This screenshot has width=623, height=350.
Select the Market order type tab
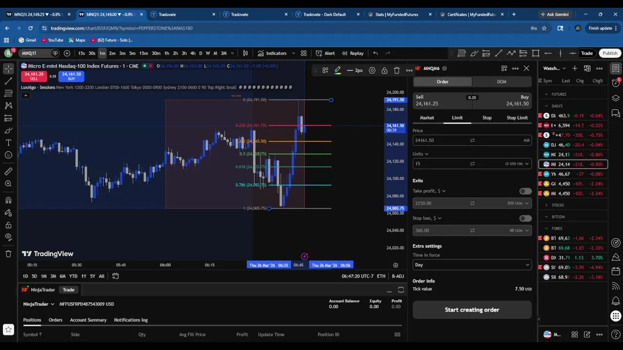click(x=427, y=118)
